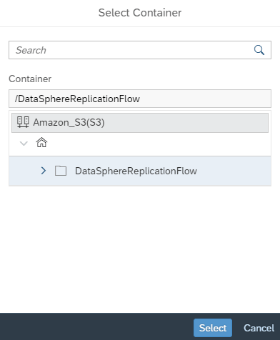
Task: Select the home root row in tree
Action: [x=140, y=144]
